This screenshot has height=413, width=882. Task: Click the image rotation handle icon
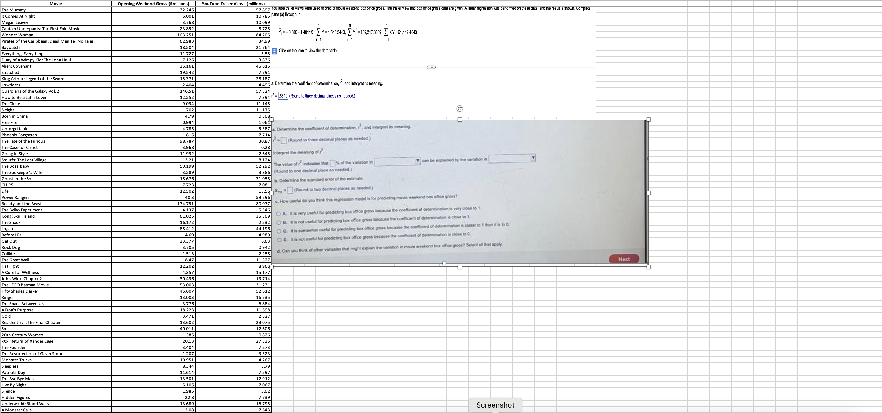460,109
